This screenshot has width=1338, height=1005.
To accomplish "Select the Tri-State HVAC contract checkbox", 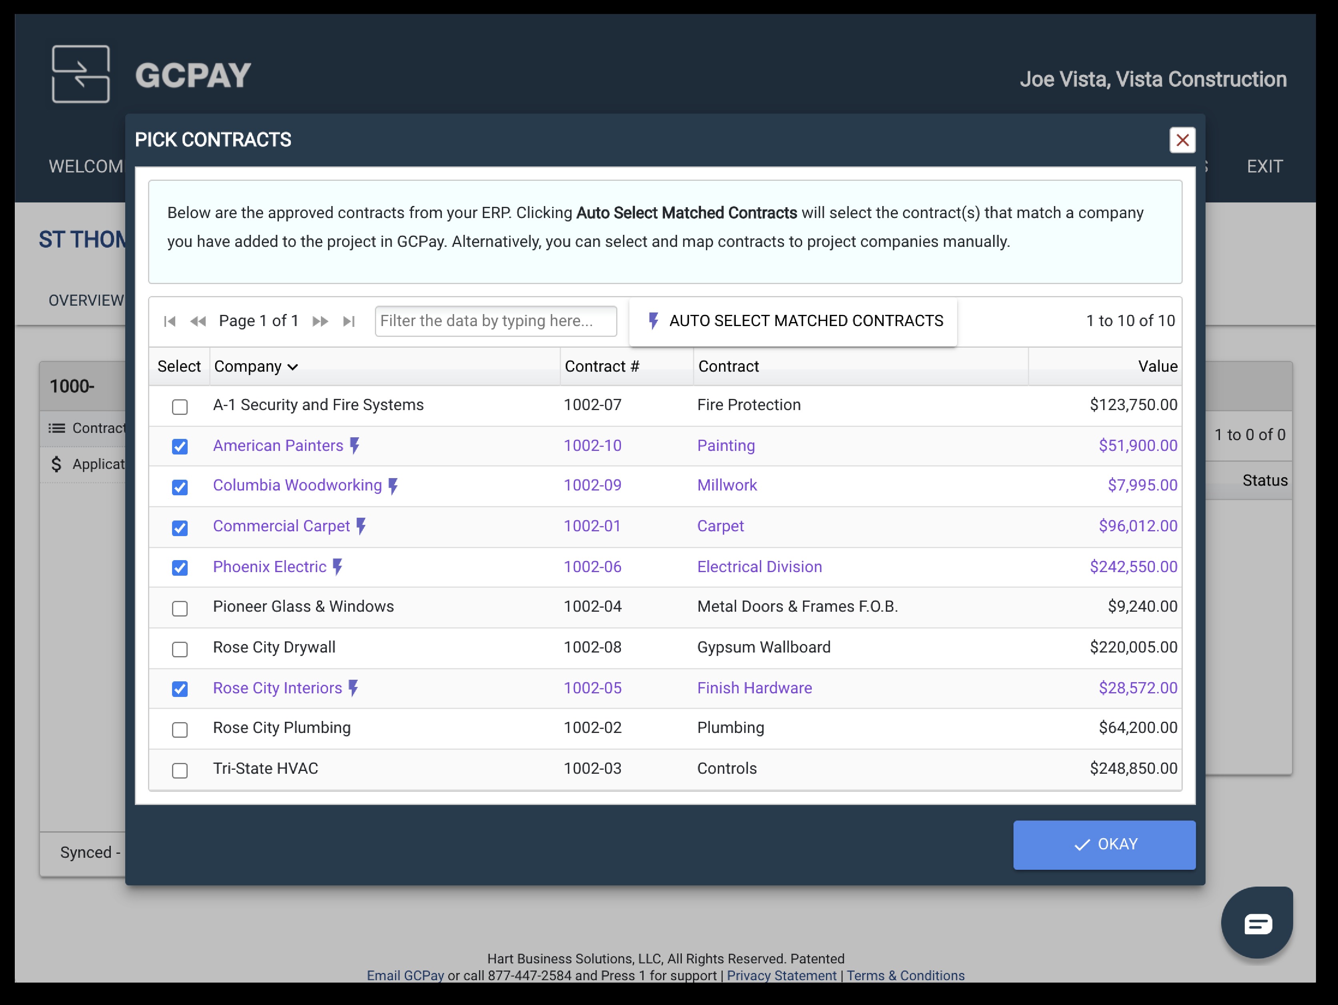I will (180, 770).
